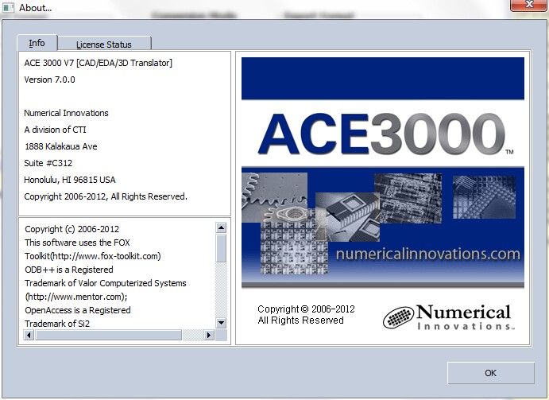549x400 pixels.
Task: Click the horizontal scroll right arrow
Action: (209, 335)
